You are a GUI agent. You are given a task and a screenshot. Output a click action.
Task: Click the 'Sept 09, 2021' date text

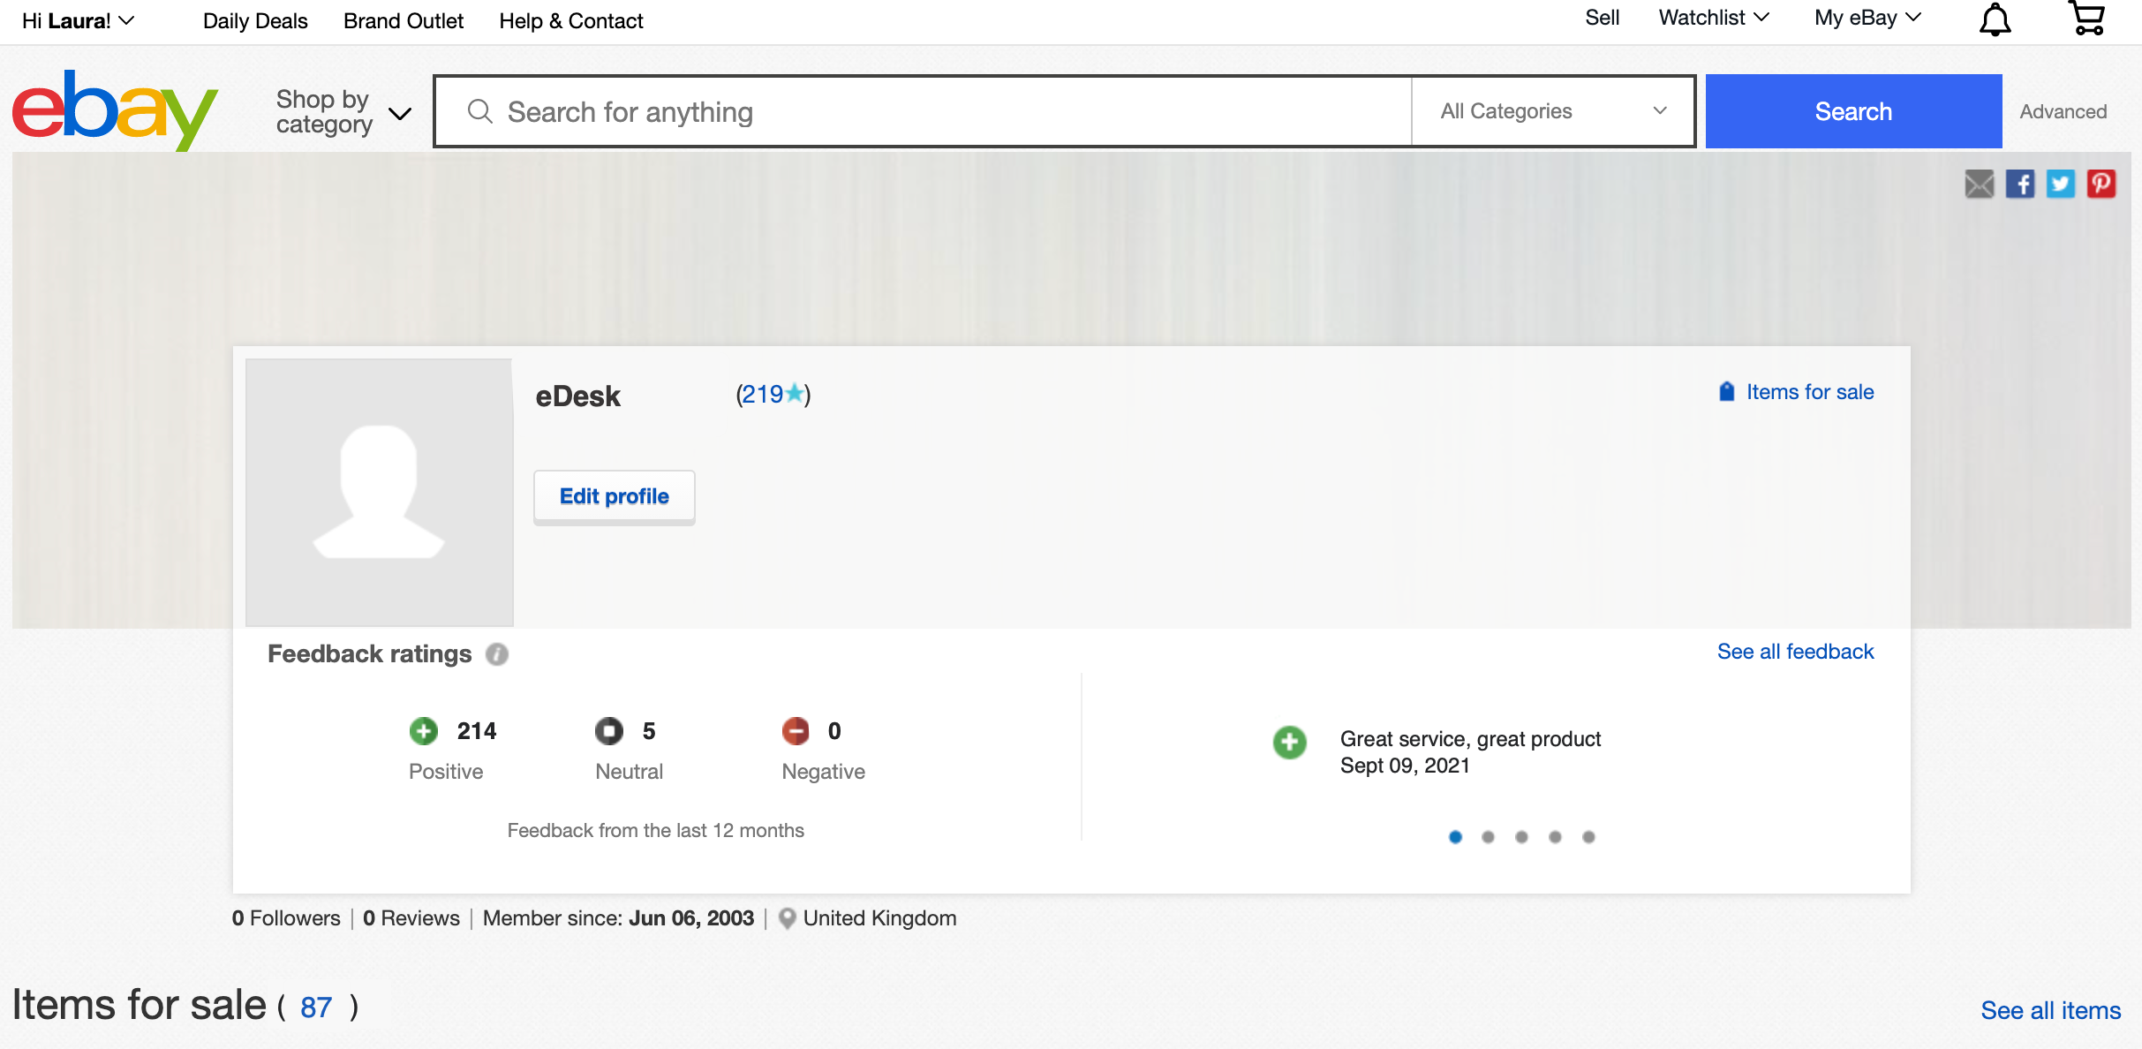click(1405, 766)
